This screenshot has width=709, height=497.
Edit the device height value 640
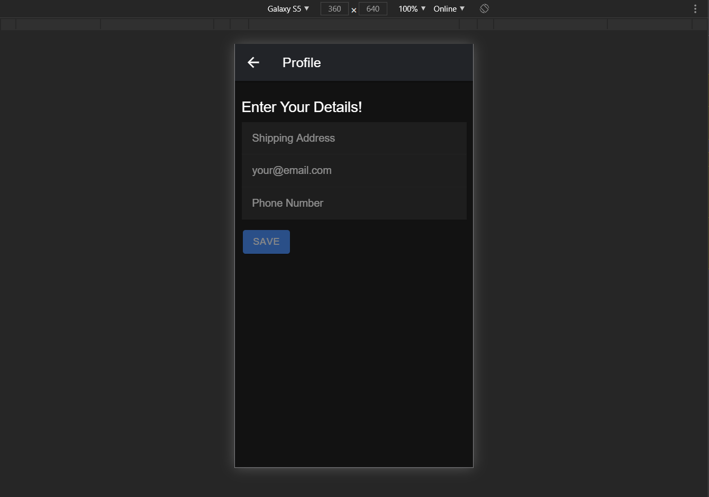pos(372,8)
